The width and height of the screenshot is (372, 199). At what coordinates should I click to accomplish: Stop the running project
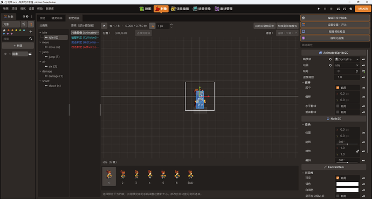click(x=331, y=9)
